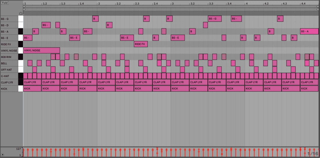
Task: Click ruler marker 4
Action: (247, 4)
